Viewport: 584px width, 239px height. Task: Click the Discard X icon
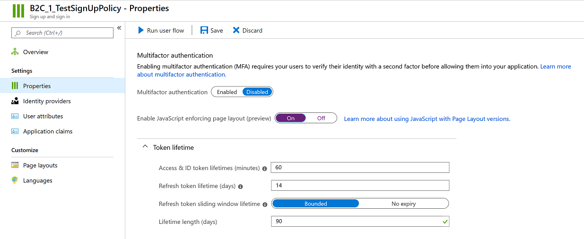(x=236, y=30)
